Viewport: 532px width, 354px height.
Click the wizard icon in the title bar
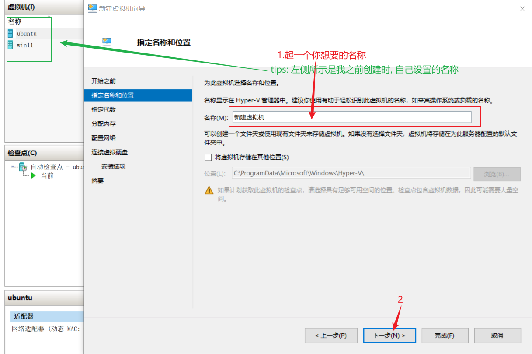(x=92, y=8)
